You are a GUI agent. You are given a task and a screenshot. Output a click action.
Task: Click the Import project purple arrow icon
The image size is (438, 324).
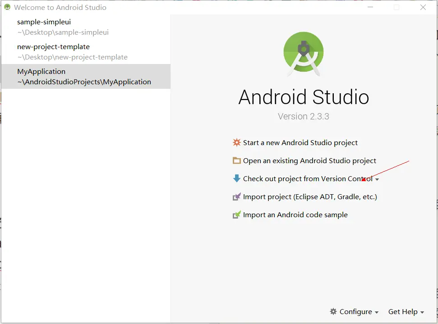(237, 197)
